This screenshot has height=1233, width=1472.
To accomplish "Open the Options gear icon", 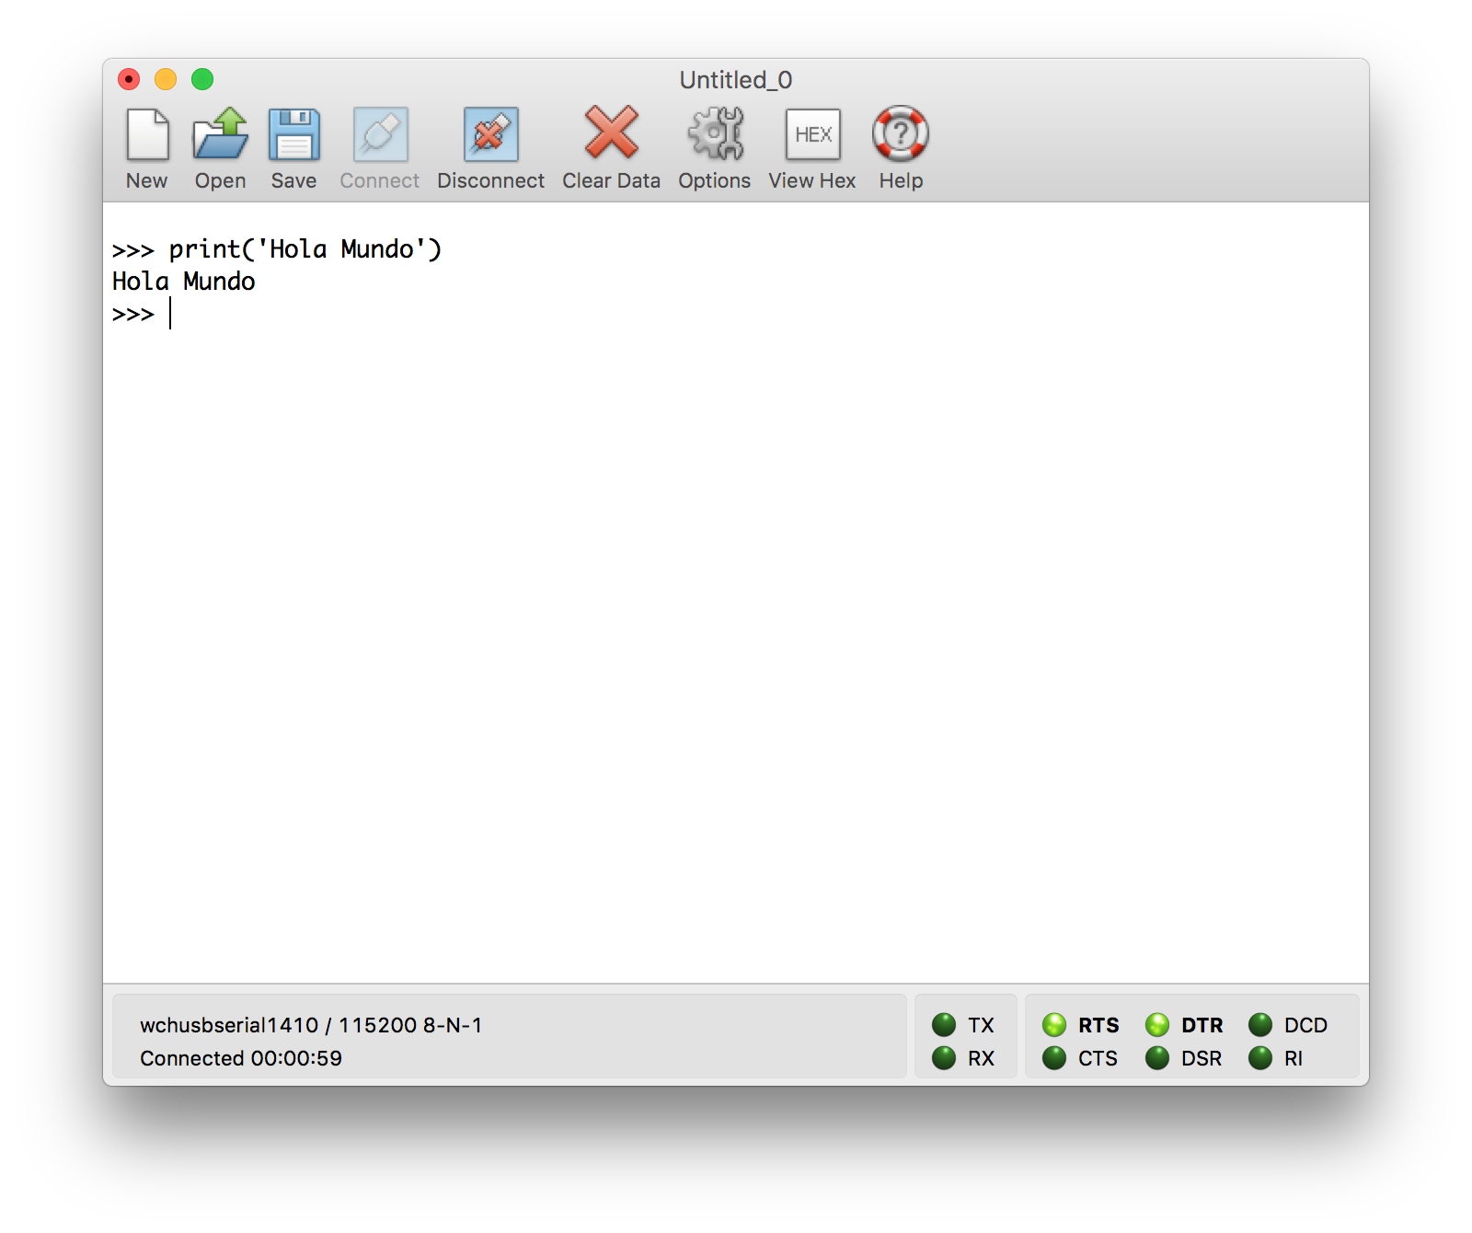I will (715, 133).
